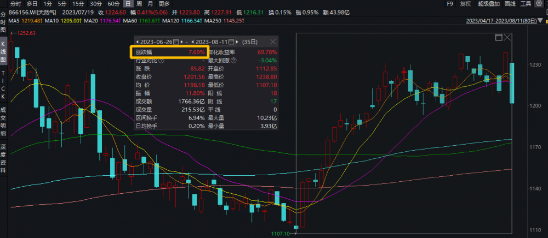Step the start date 2023-06-26 backward
Image resolution: width=548 pixels, height=238 pixels.
click(137, 41)
